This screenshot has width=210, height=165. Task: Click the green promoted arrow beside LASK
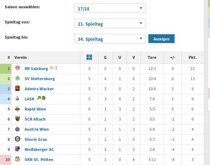click(x=39, y=98)
